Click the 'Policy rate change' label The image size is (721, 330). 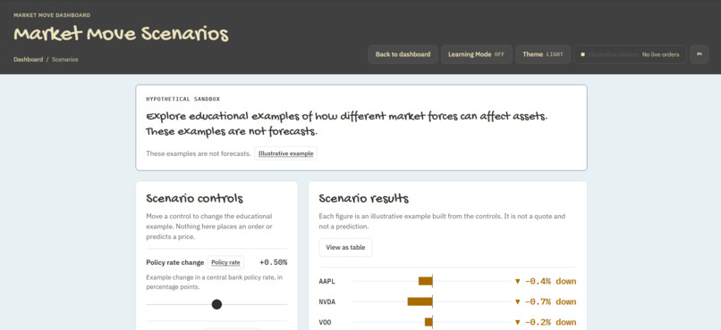click(174, 262)
